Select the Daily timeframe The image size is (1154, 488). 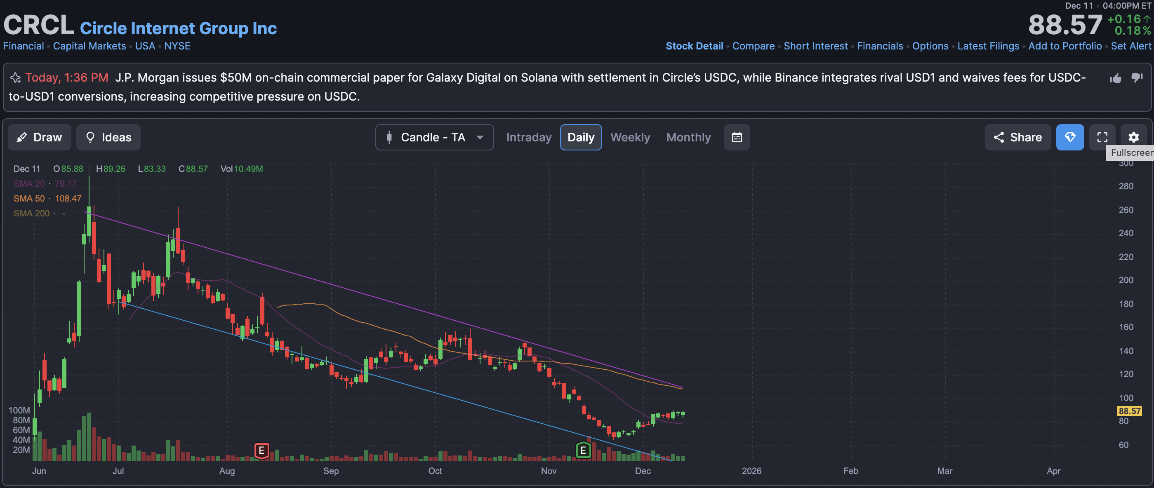pos(581,137)
